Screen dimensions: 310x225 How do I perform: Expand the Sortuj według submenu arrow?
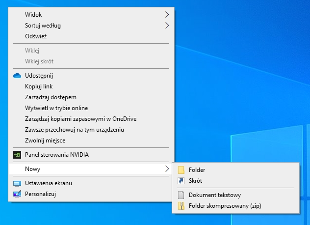coord(167,26)
